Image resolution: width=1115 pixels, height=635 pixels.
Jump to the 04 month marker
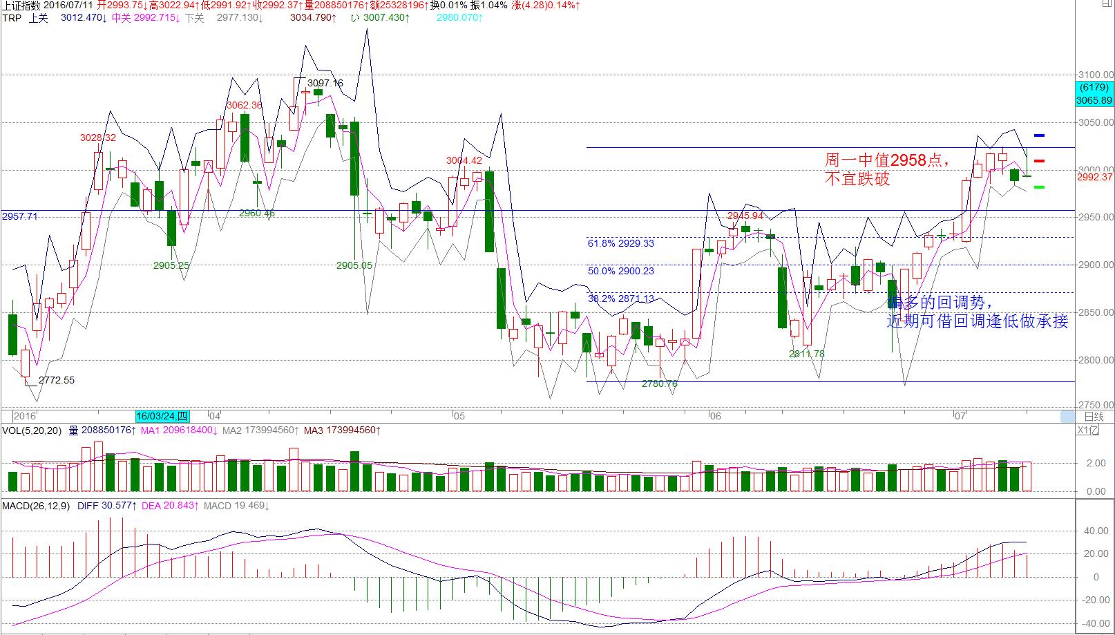coord(215,416)
